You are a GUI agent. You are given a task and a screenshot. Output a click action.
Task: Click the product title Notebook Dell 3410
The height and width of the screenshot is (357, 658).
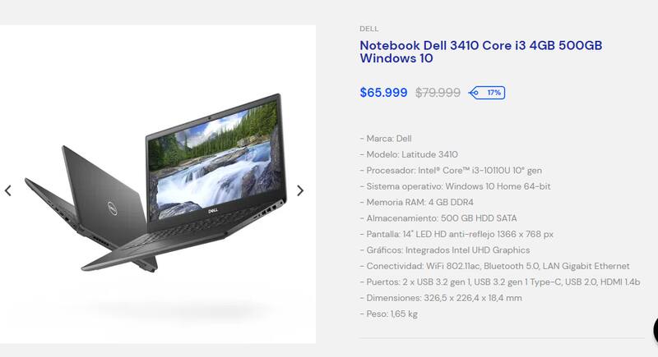[x=481, y=52]
